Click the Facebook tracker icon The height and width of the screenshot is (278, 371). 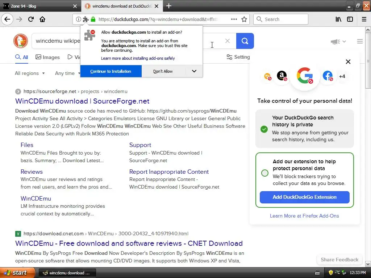pyautogui.click(x=328, y=76)
